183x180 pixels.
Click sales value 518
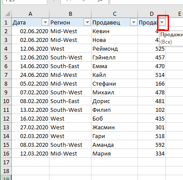coord(151,136)
